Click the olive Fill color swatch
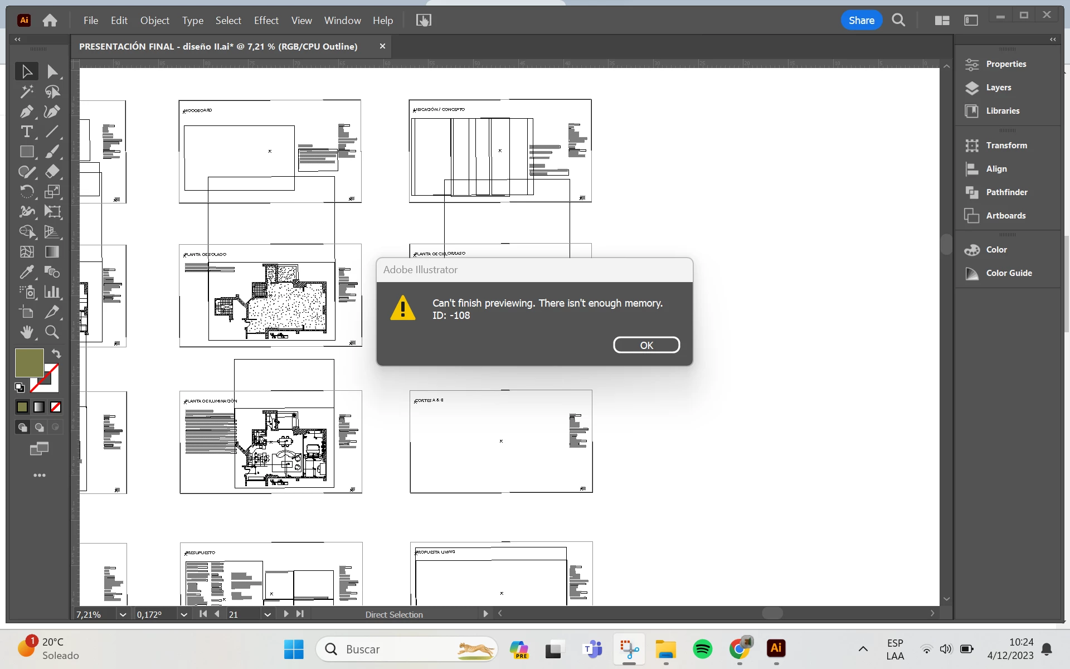1070x669 pixels. [x=29, y=363]
